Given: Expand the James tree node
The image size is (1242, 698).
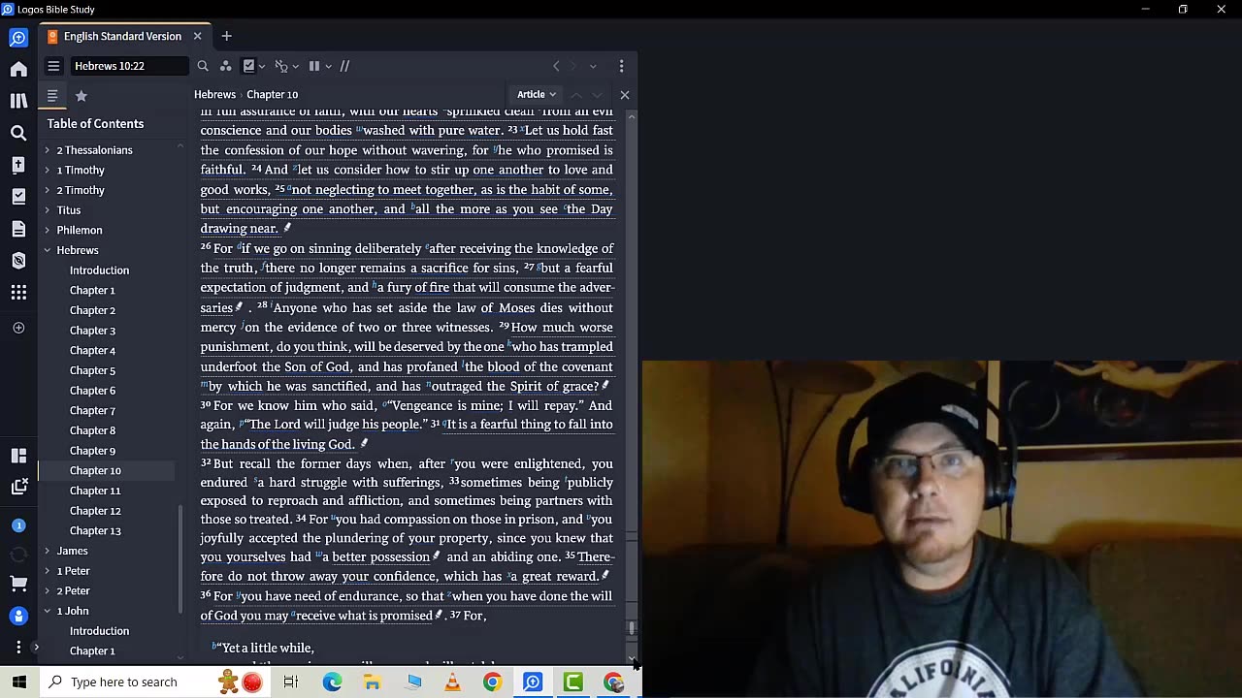Looking at the screenshot, I should pyautogui.click(x=47, y=551).
